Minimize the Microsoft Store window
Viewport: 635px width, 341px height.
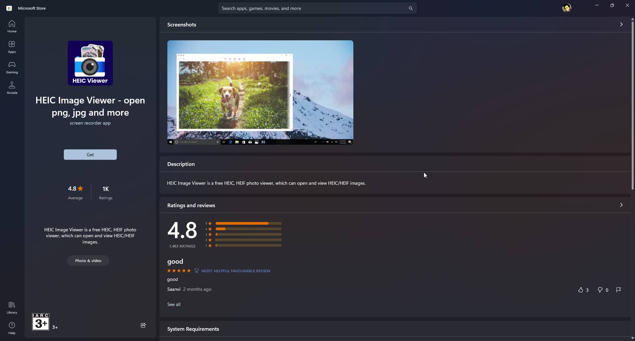pos(597,5)
